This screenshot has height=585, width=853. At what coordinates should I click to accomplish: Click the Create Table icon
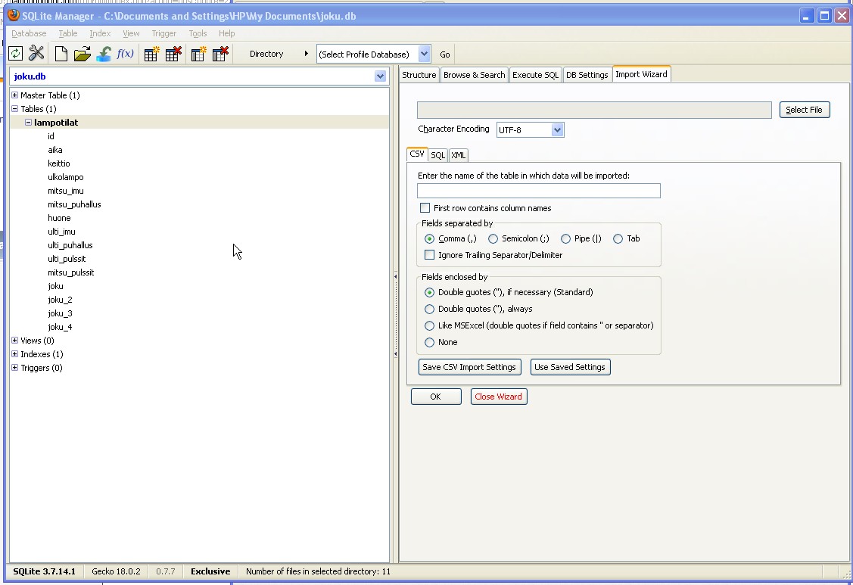[x=151, y=53]
